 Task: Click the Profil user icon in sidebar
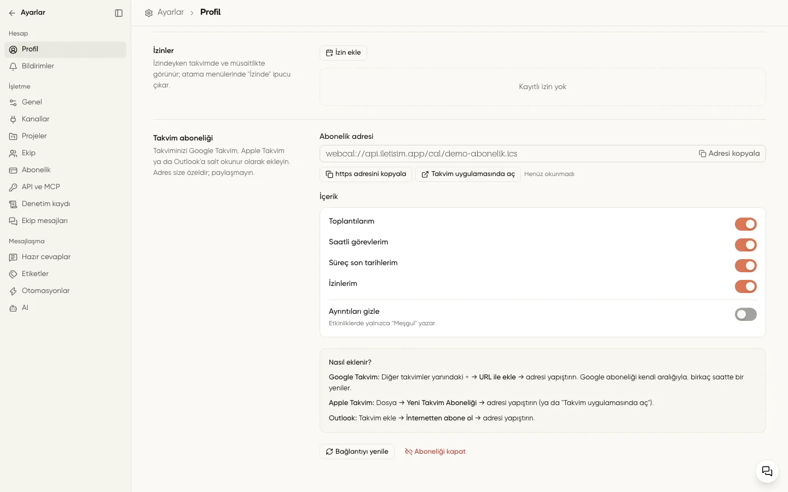13,50
